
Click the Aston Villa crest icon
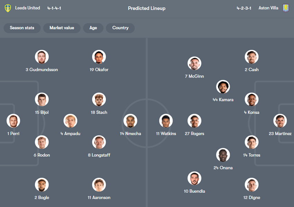pyautogui.click(x=285, y=8)
